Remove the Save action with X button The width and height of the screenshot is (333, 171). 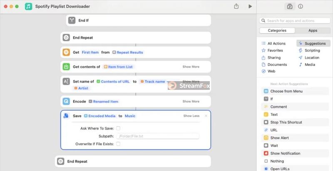tap(206, 116)
